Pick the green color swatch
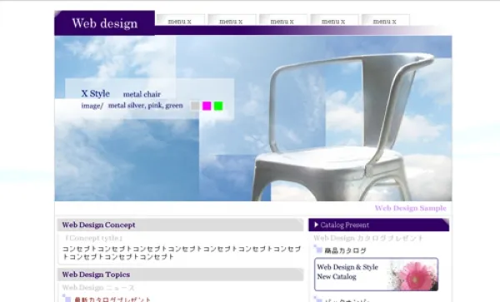Viewport: 500px width, 302px height. pos(218,106)
